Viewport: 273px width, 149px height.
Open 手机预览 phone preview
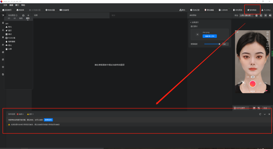[x=238, y=10]
